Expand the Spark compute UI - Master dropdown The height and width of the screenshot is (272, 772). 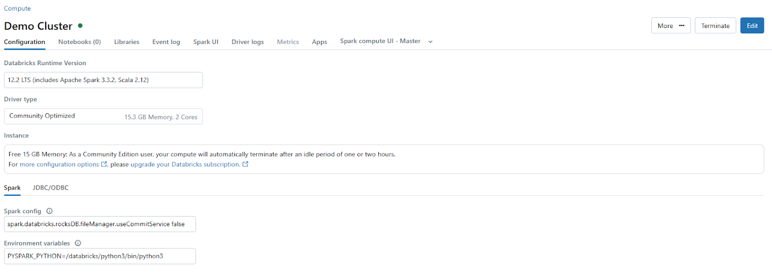point(430,41)
